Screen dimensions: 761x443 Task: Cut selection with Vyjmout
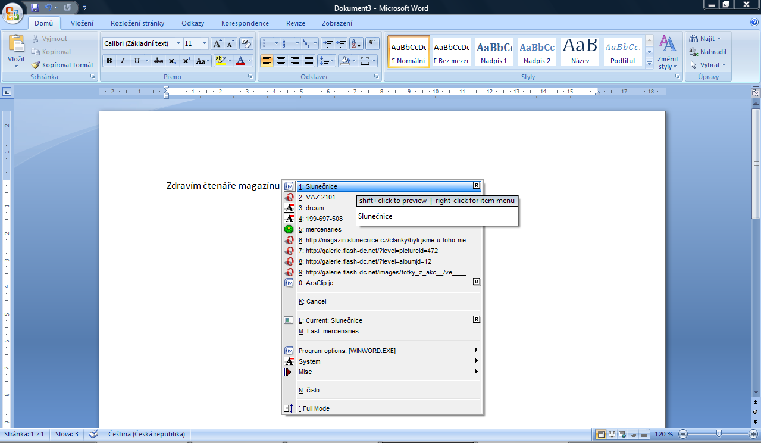(x=49, y=39)
